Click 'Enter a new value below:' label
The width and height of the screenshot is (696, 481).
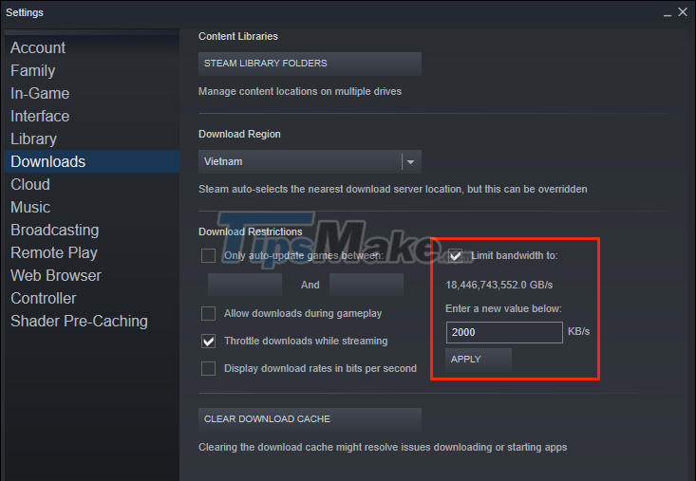click(504, 308)
